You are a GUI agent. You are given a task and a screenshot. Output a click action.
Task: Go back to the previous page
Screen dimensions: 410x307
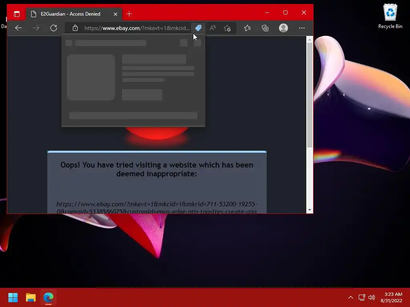(x=18, y=28)
